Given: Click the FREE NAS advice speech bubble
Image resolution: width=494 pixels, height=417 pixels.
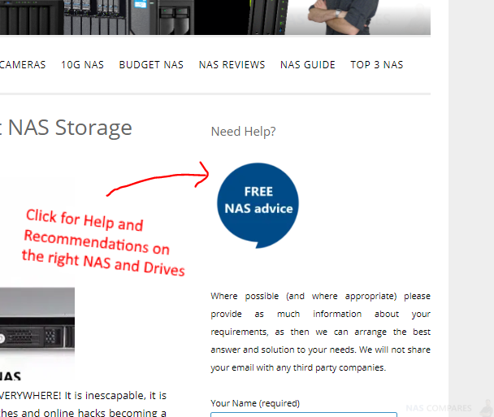Looking at the screenshot, I should [258, 206].
